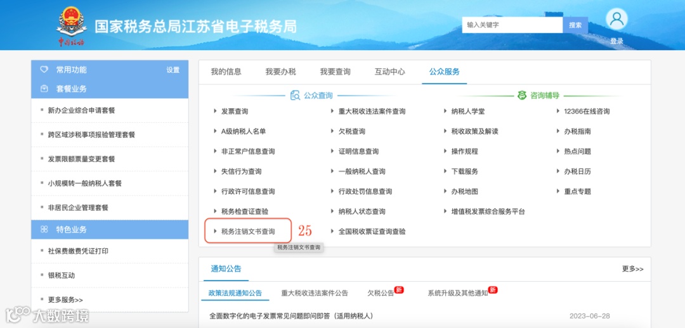
Task: Open 税务检查证查验
Action: pyautogui.click(x=245, y=211)
